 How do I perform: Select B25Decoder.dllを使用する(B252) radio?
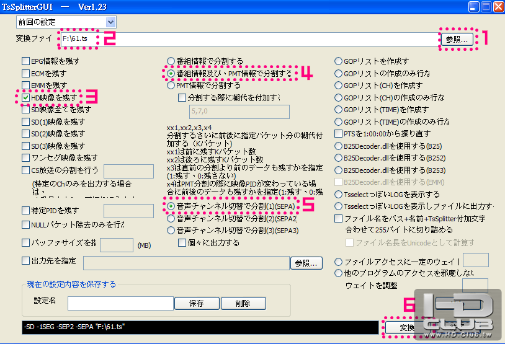(x=338, y=158)
